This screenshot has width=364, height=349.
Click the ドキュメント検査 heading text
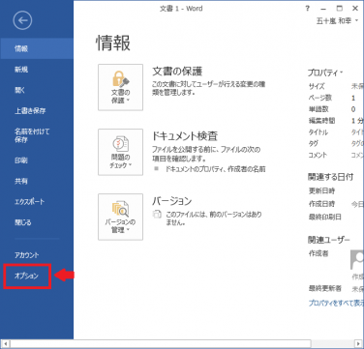click(185, 136)
